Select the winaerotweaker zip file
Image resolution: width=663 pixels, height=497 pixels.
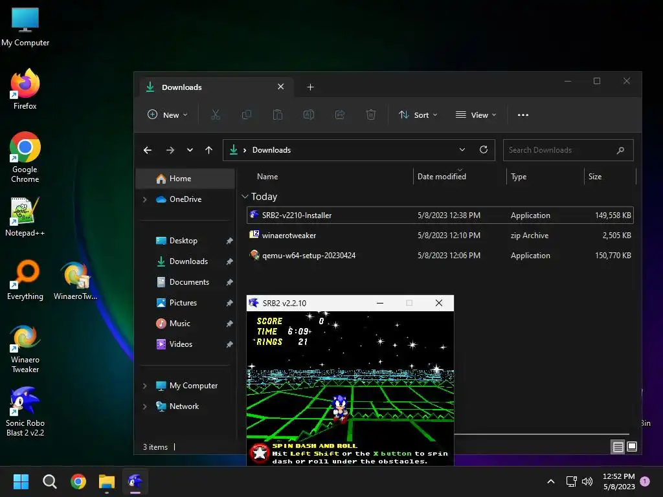pos(440,236)
